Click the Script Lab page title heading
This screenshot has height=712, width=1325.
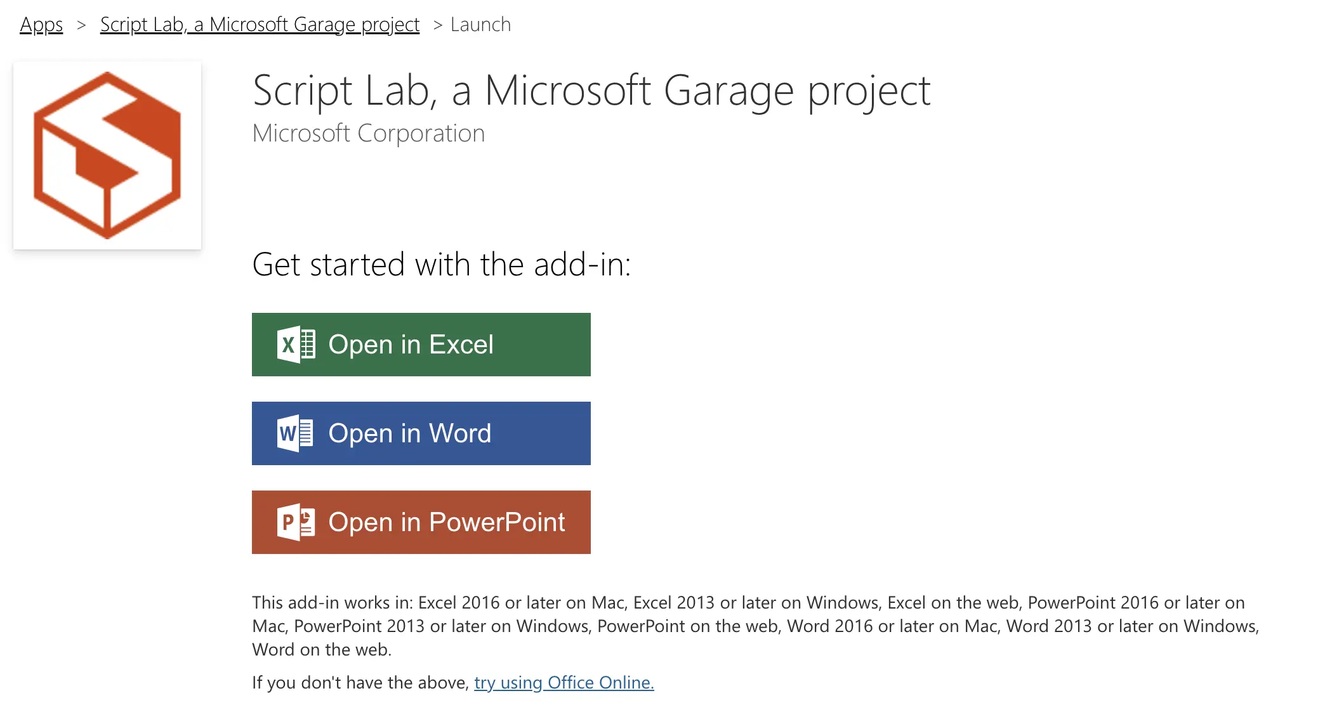(591, 91)
